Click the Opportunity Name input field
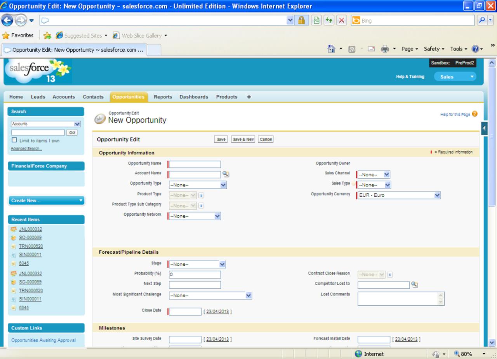The width and height of the screenshot is (497, 359). pyautogui.click(x=195, y=164)
